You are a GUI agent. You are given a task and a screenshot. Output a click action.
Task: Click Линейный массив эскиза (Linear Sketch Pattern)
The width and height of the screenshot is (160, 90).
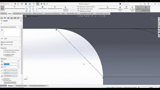click(x=85, y=9)
